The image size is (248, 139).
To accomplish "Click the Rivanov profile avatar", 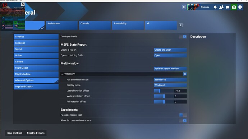I will 193,7.
